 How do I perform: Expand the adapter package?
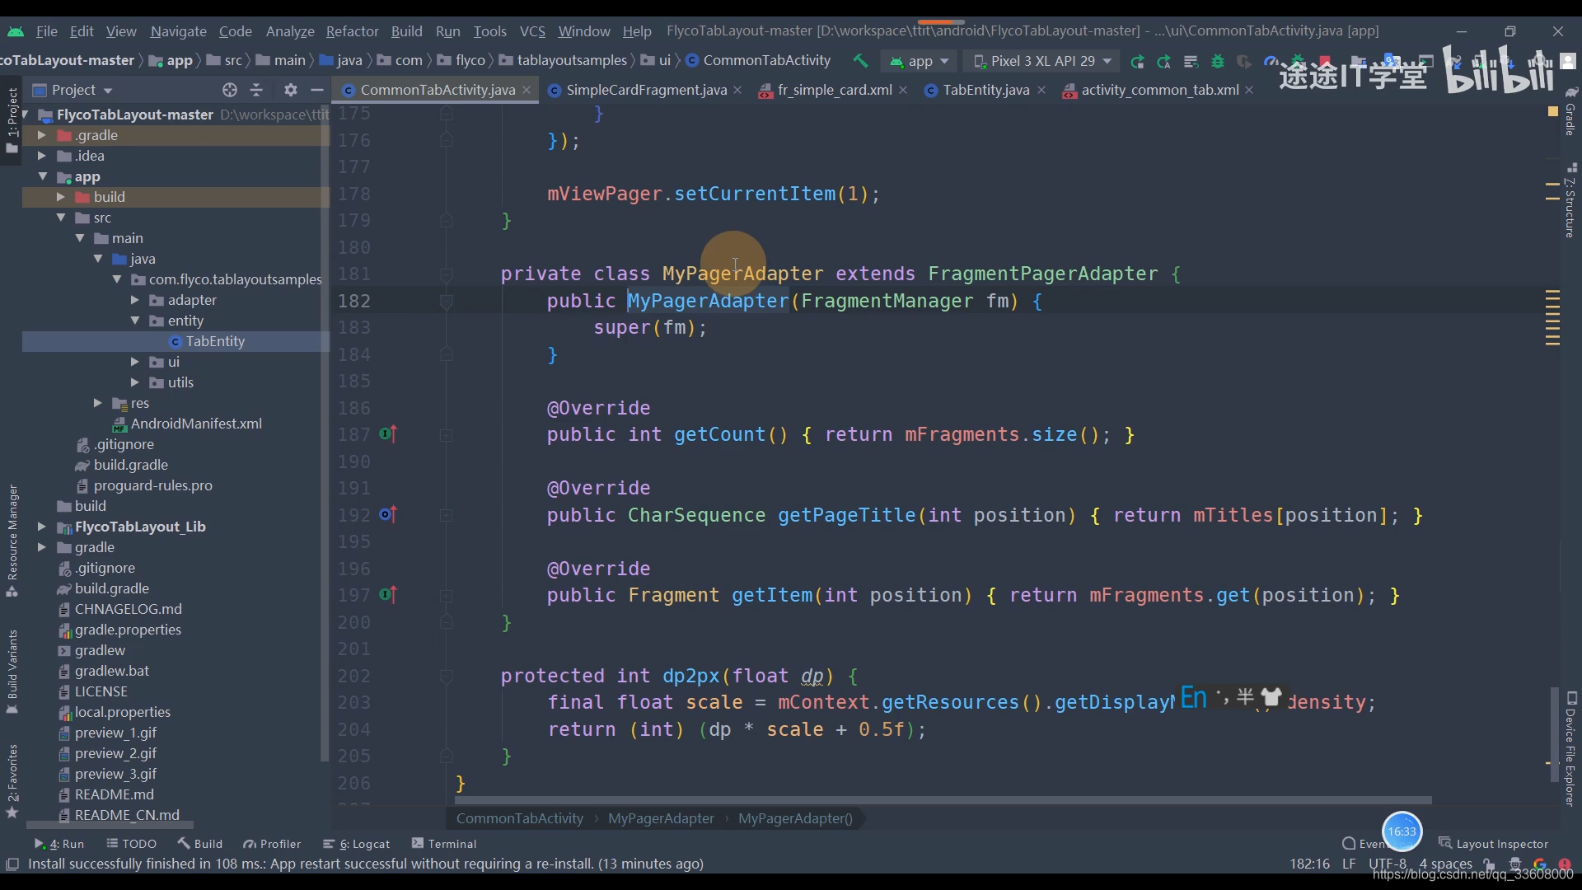point(134,300)
